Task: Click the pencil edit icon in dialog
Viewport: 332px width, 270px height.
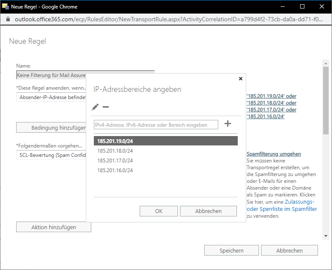Action: coord(95,107)
